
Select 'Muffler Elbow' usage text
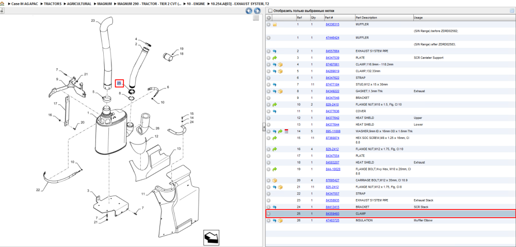423,220
